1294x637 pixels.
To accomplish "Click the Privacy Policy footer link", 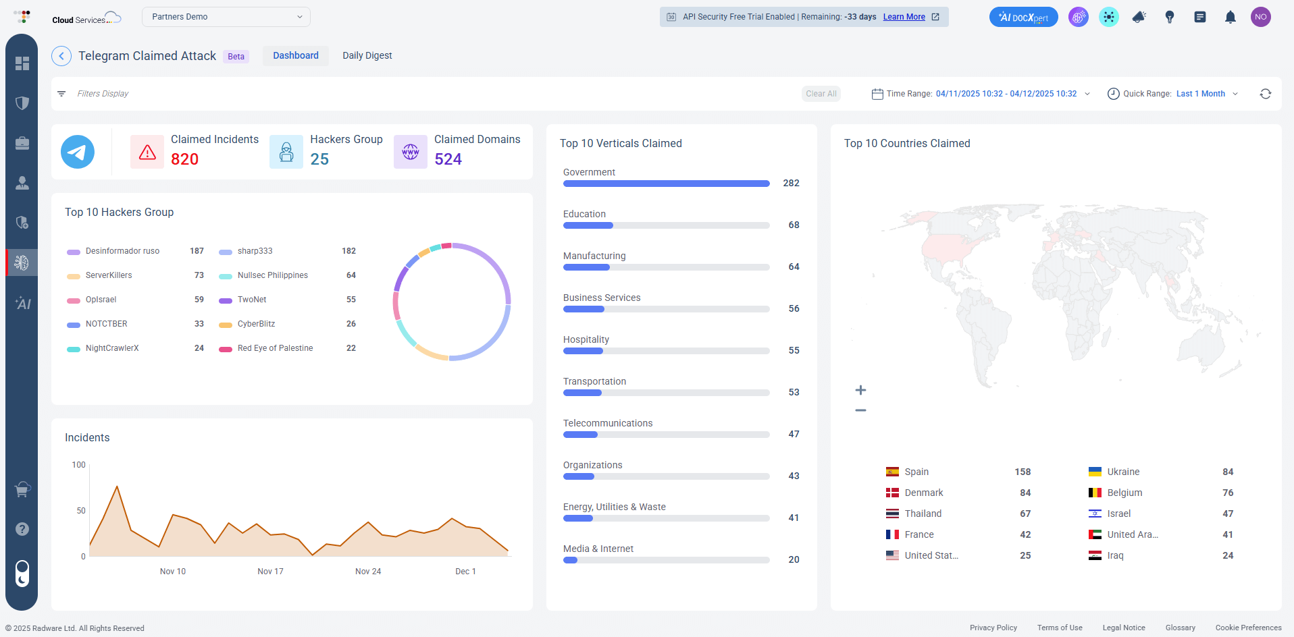I will (x=993, y=628).
